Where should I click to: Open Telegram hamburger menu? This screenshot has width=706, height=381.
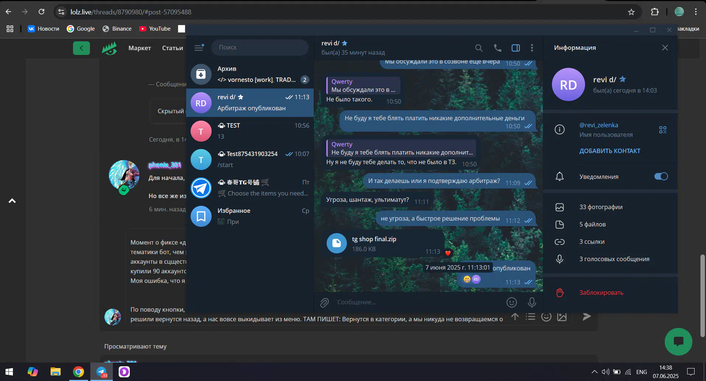(199, 48)
